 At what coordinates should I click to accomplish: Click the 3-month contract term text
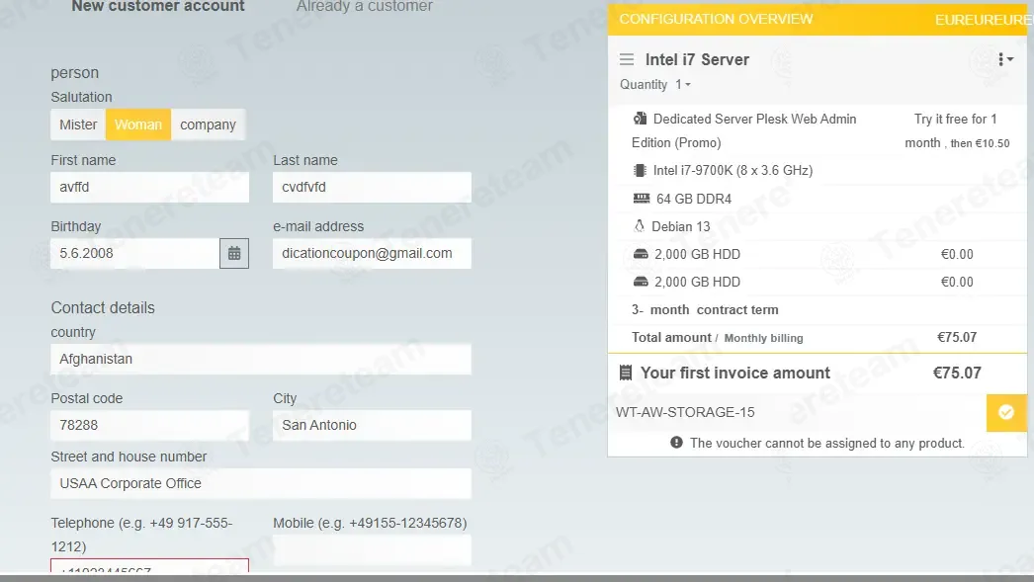pos(705,310)
